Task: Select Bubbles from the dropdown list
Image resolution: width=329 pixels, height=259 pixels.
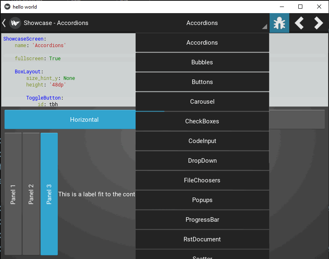Action: coord(202,62)
